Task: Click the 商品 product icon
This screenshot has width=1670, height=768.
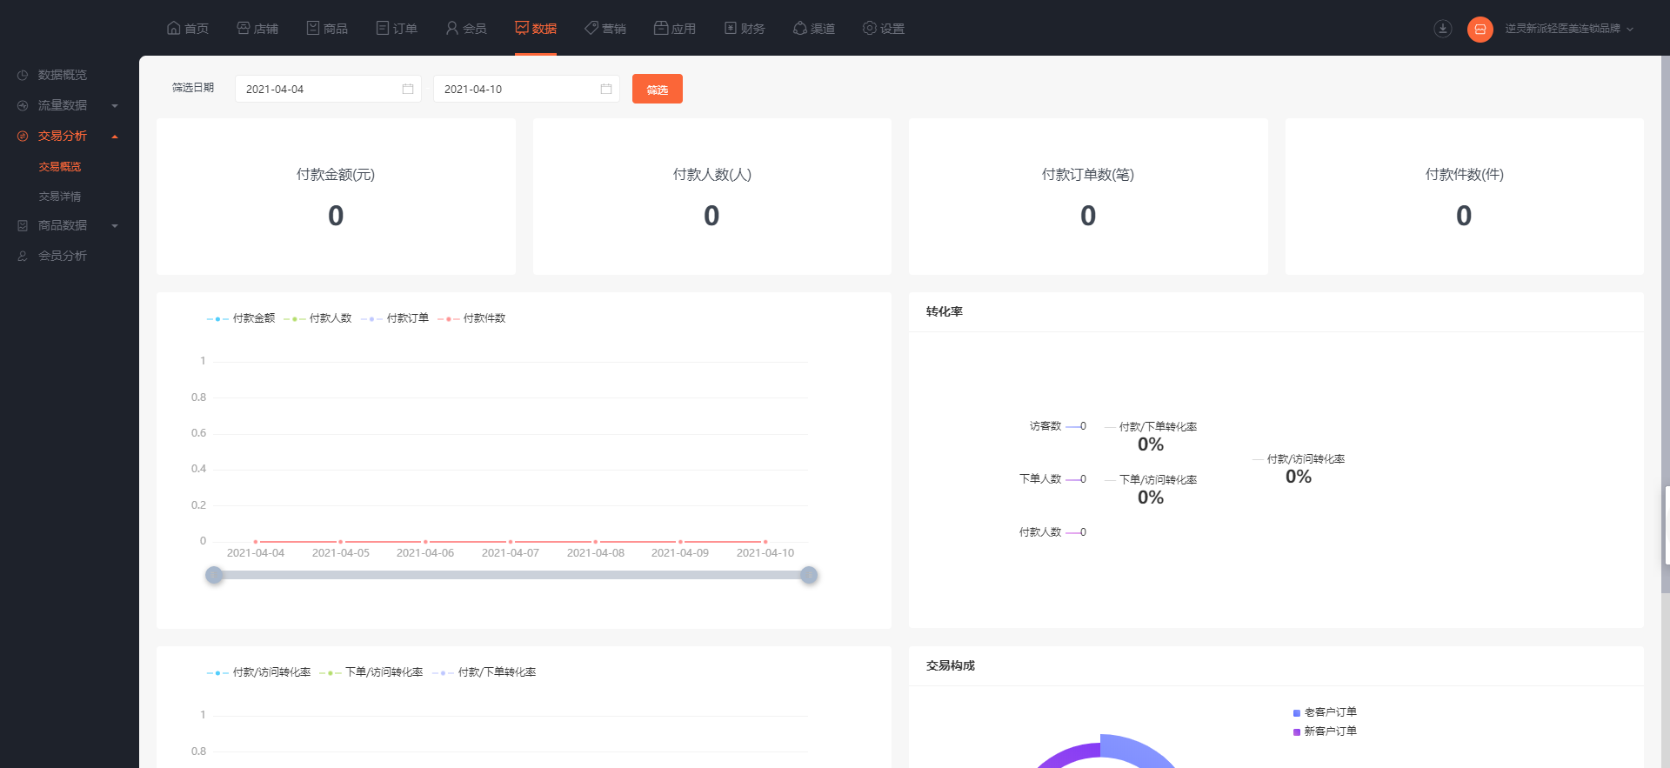Action: (312, 28)
